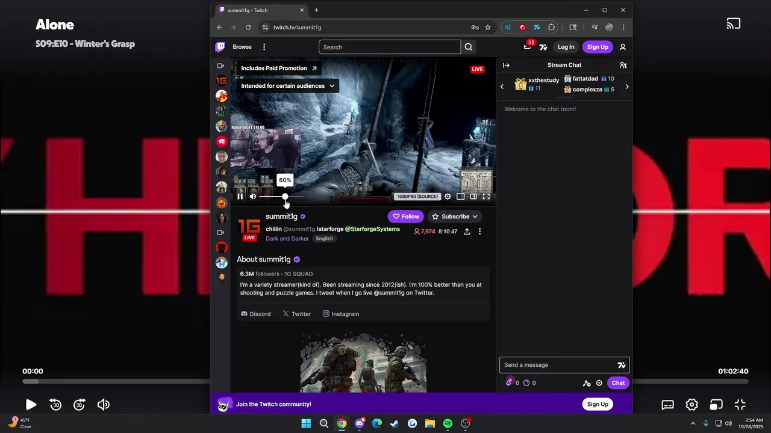Viewport: 771px width, 433px height.
Task: Exit fullscreen in the background video player
Action: tap(740, 405)
